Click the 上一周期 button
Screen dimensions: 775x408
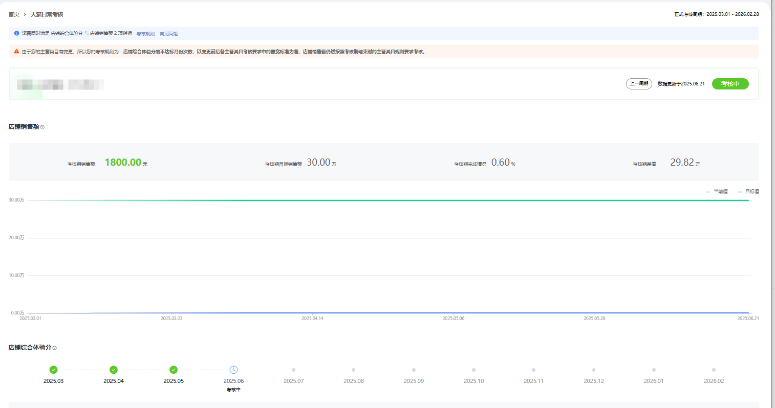(x=639, y=84)
